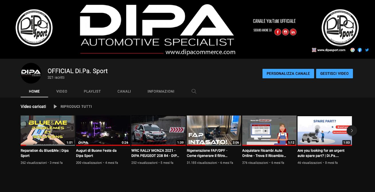This screenshot has height=192, width=375.
Task: Click RIPRODUCI TUTTI to play all videos
Action: [76, 107]
